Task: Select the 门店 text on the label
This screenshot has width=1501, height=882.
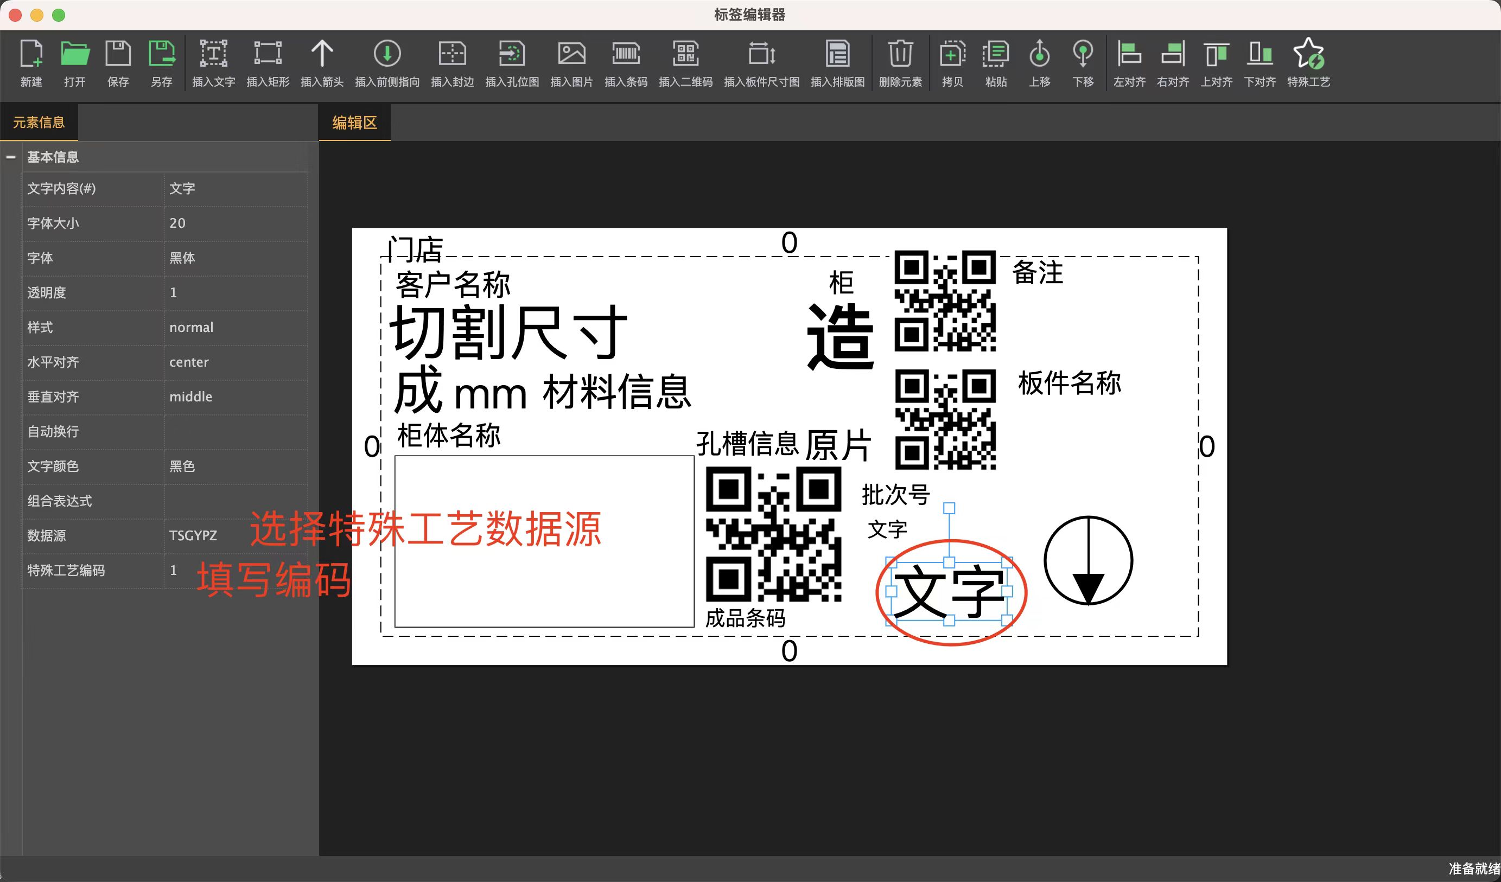Action: click(415, 250)
